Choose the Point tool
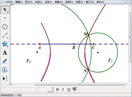The image size is (132, 97). (5, 18)
